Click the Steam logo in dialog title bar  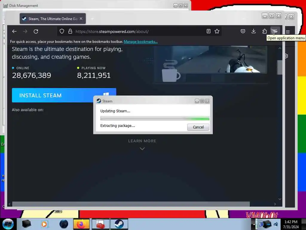click(x=99, y=101)
